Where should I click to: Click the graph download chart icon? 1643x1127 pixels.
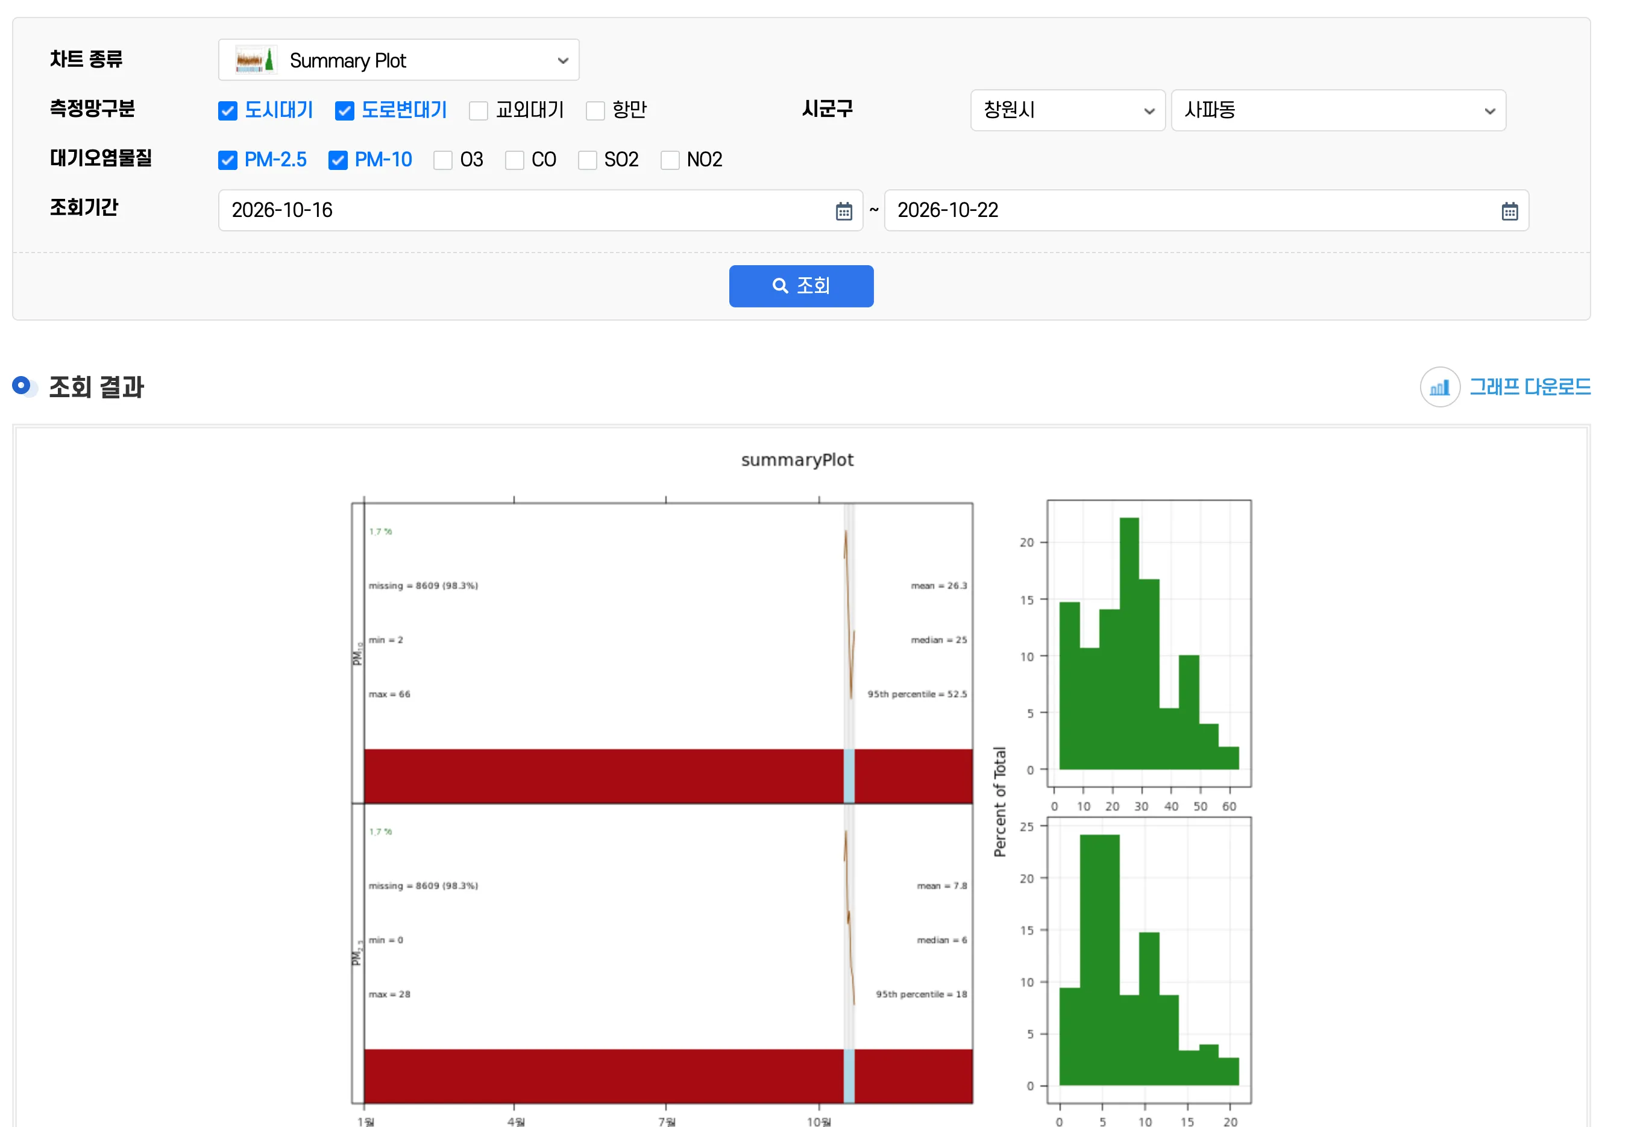coord(1439,387)
